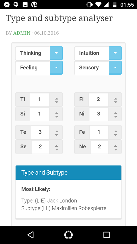
Task: Click the Type and Subtype panel header
Action: [68, 173]
